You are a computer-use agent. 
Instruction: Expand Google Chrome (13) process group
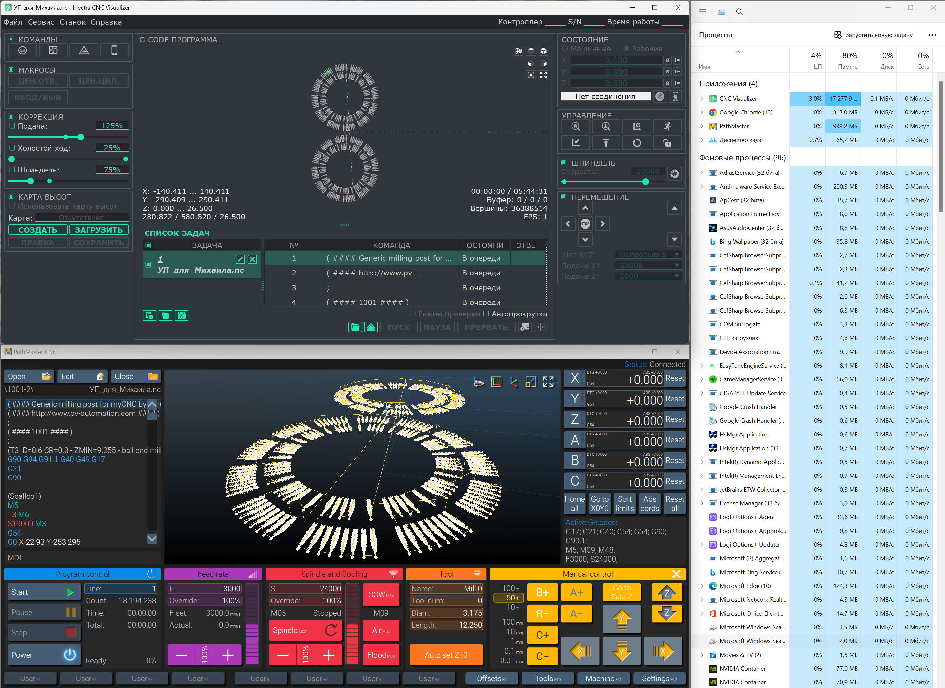pos(702,112)
